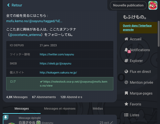Open Flux en direct in sidebar
The height and width of the screenshot is (124, 160).
(138, 72)
